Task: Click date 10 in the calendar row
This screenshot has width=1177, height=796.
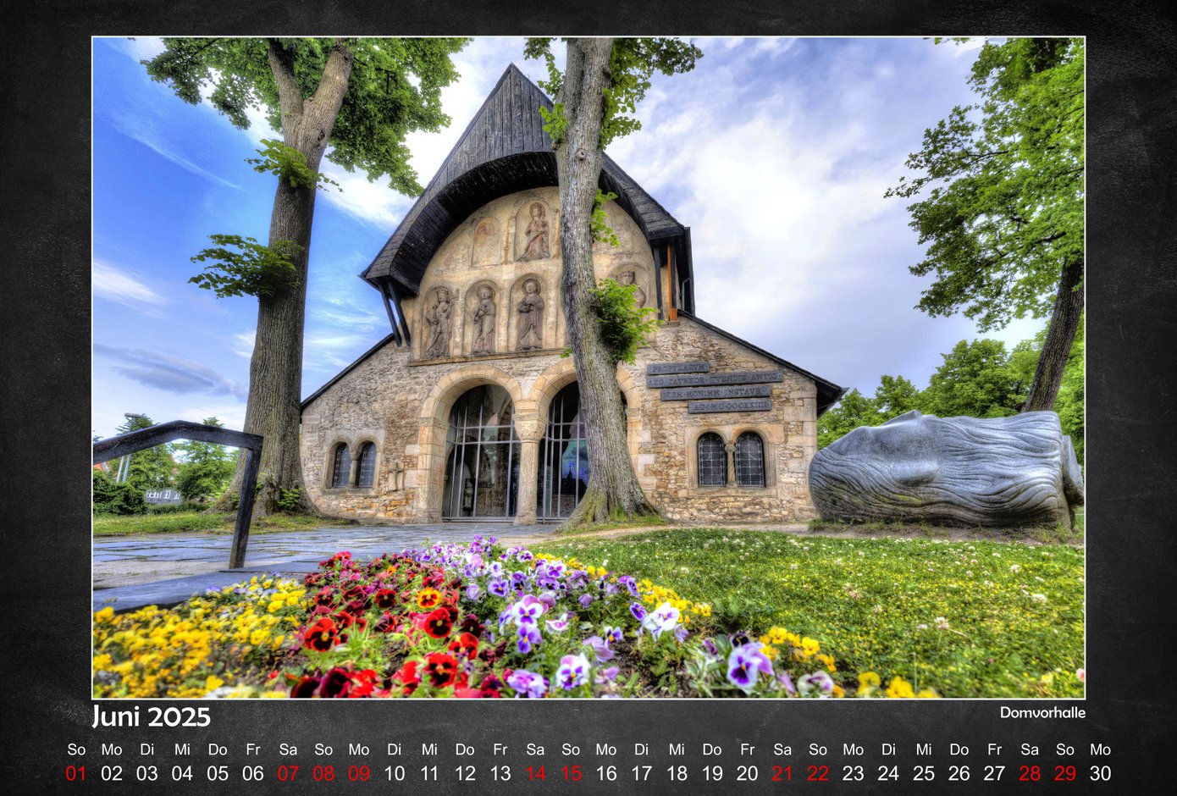Action: point(395,773)
